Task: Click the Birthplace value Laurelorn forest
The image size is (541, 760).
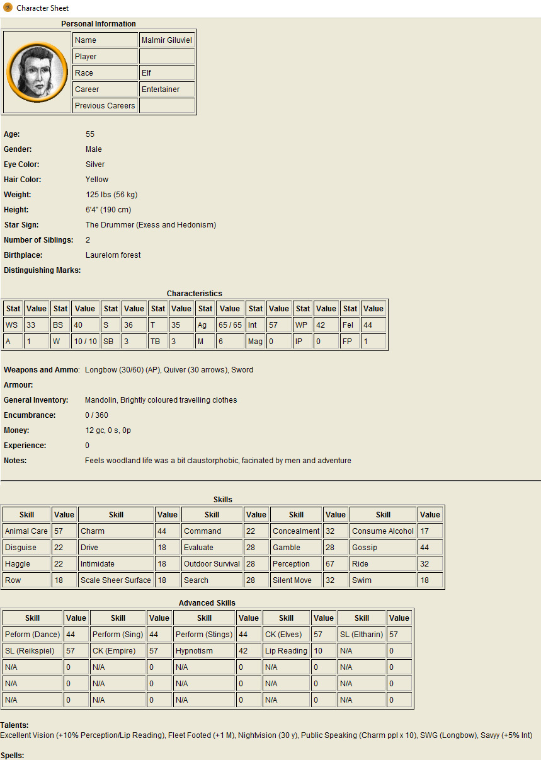Action: [113, 255]
